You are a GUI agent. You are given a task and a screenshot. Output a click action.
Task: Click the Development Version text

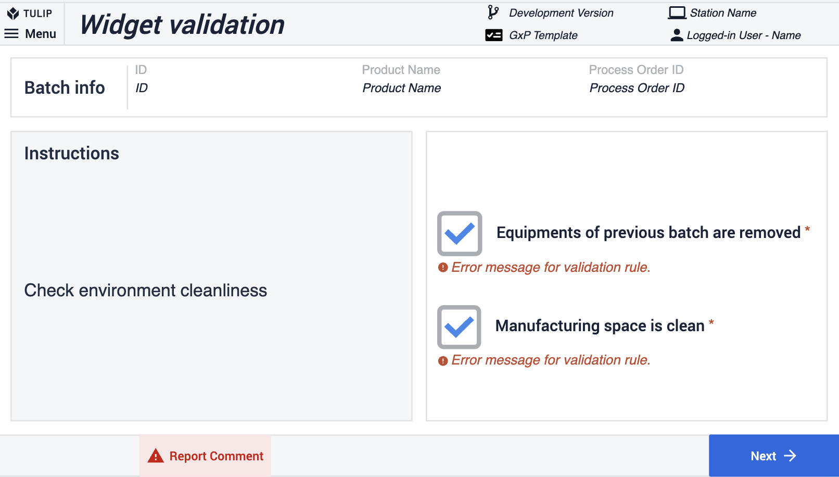pos(561,13)
